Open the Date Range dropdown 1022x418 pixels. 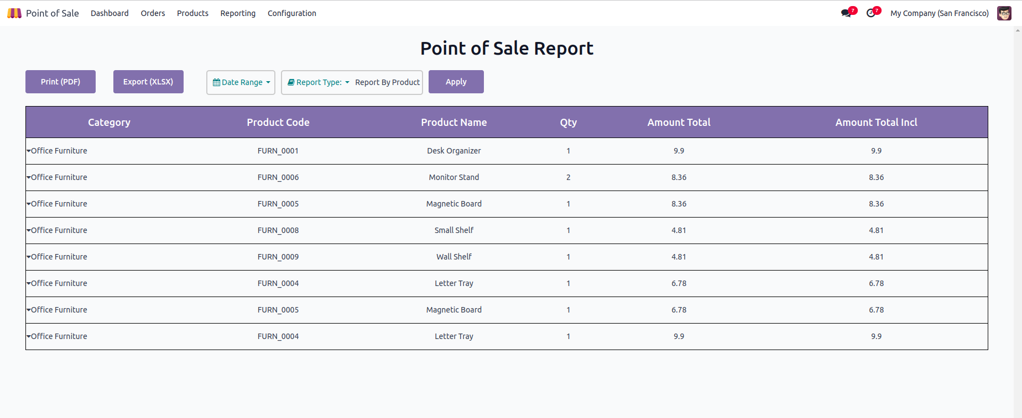(241, 82)
